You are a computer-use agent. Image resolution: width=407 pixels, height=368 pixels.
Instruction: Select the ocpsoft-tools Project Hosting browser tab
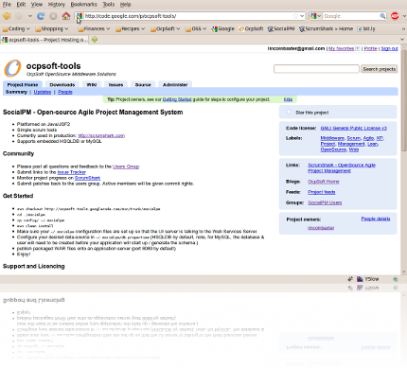[44, 40]
